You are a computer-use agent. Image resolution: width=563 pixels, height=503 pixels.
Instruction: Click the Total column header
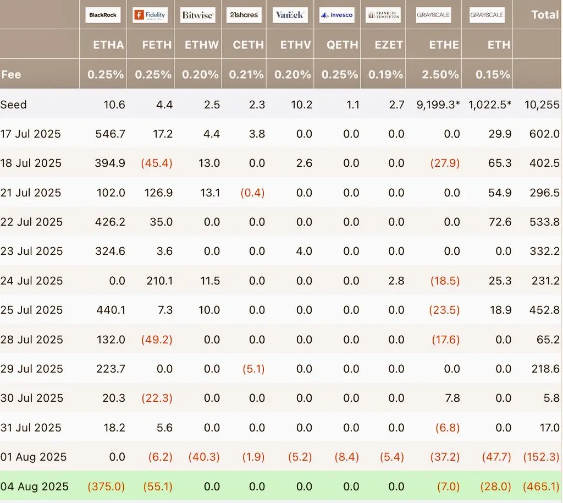point(545,15)
